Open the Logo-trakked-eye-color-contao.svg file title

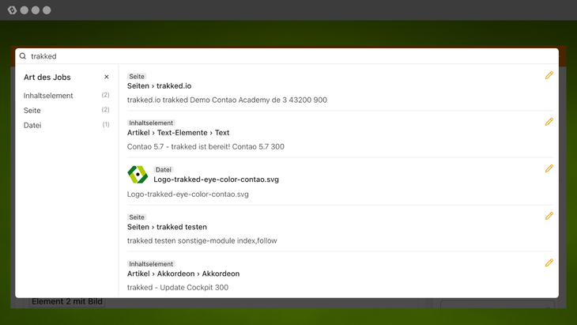(216, 180)
